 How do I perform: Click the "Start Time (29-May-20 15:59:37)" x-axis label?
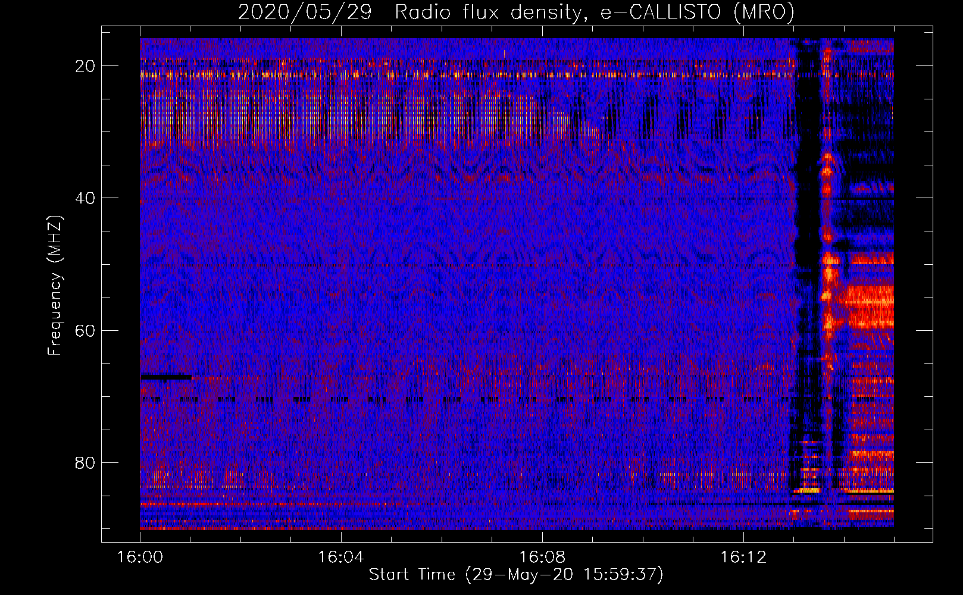click(516, 575)
